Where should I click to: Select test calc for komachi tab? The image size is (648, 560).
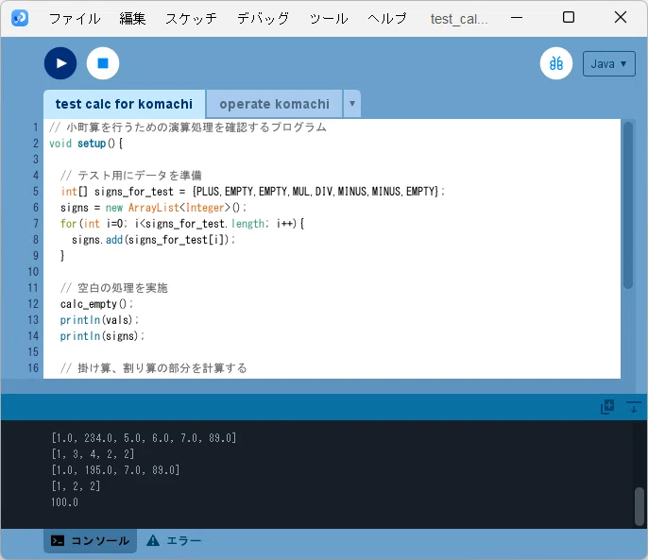tap(124, 104)
